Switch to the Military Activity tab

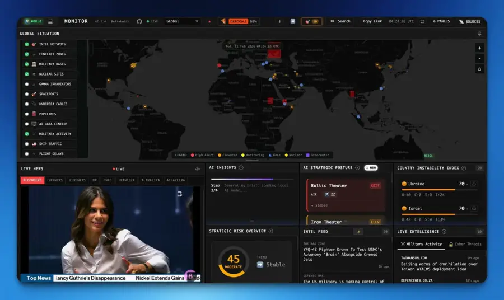(421, 244)
